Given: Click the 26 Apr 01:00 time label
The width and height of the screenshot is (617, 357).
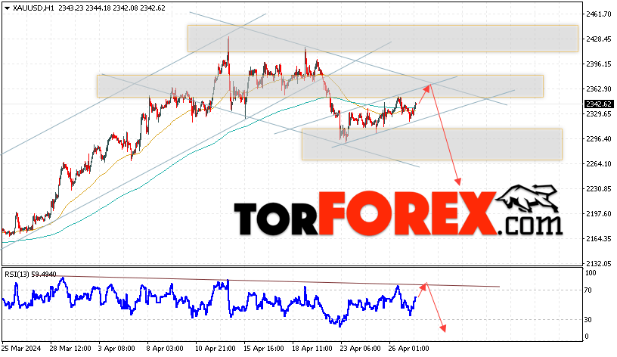Looking at the screenshot, I should pos(409,349).
